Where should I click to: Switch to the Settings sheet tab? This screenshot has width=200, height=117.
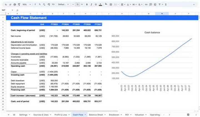pos(23,115)
